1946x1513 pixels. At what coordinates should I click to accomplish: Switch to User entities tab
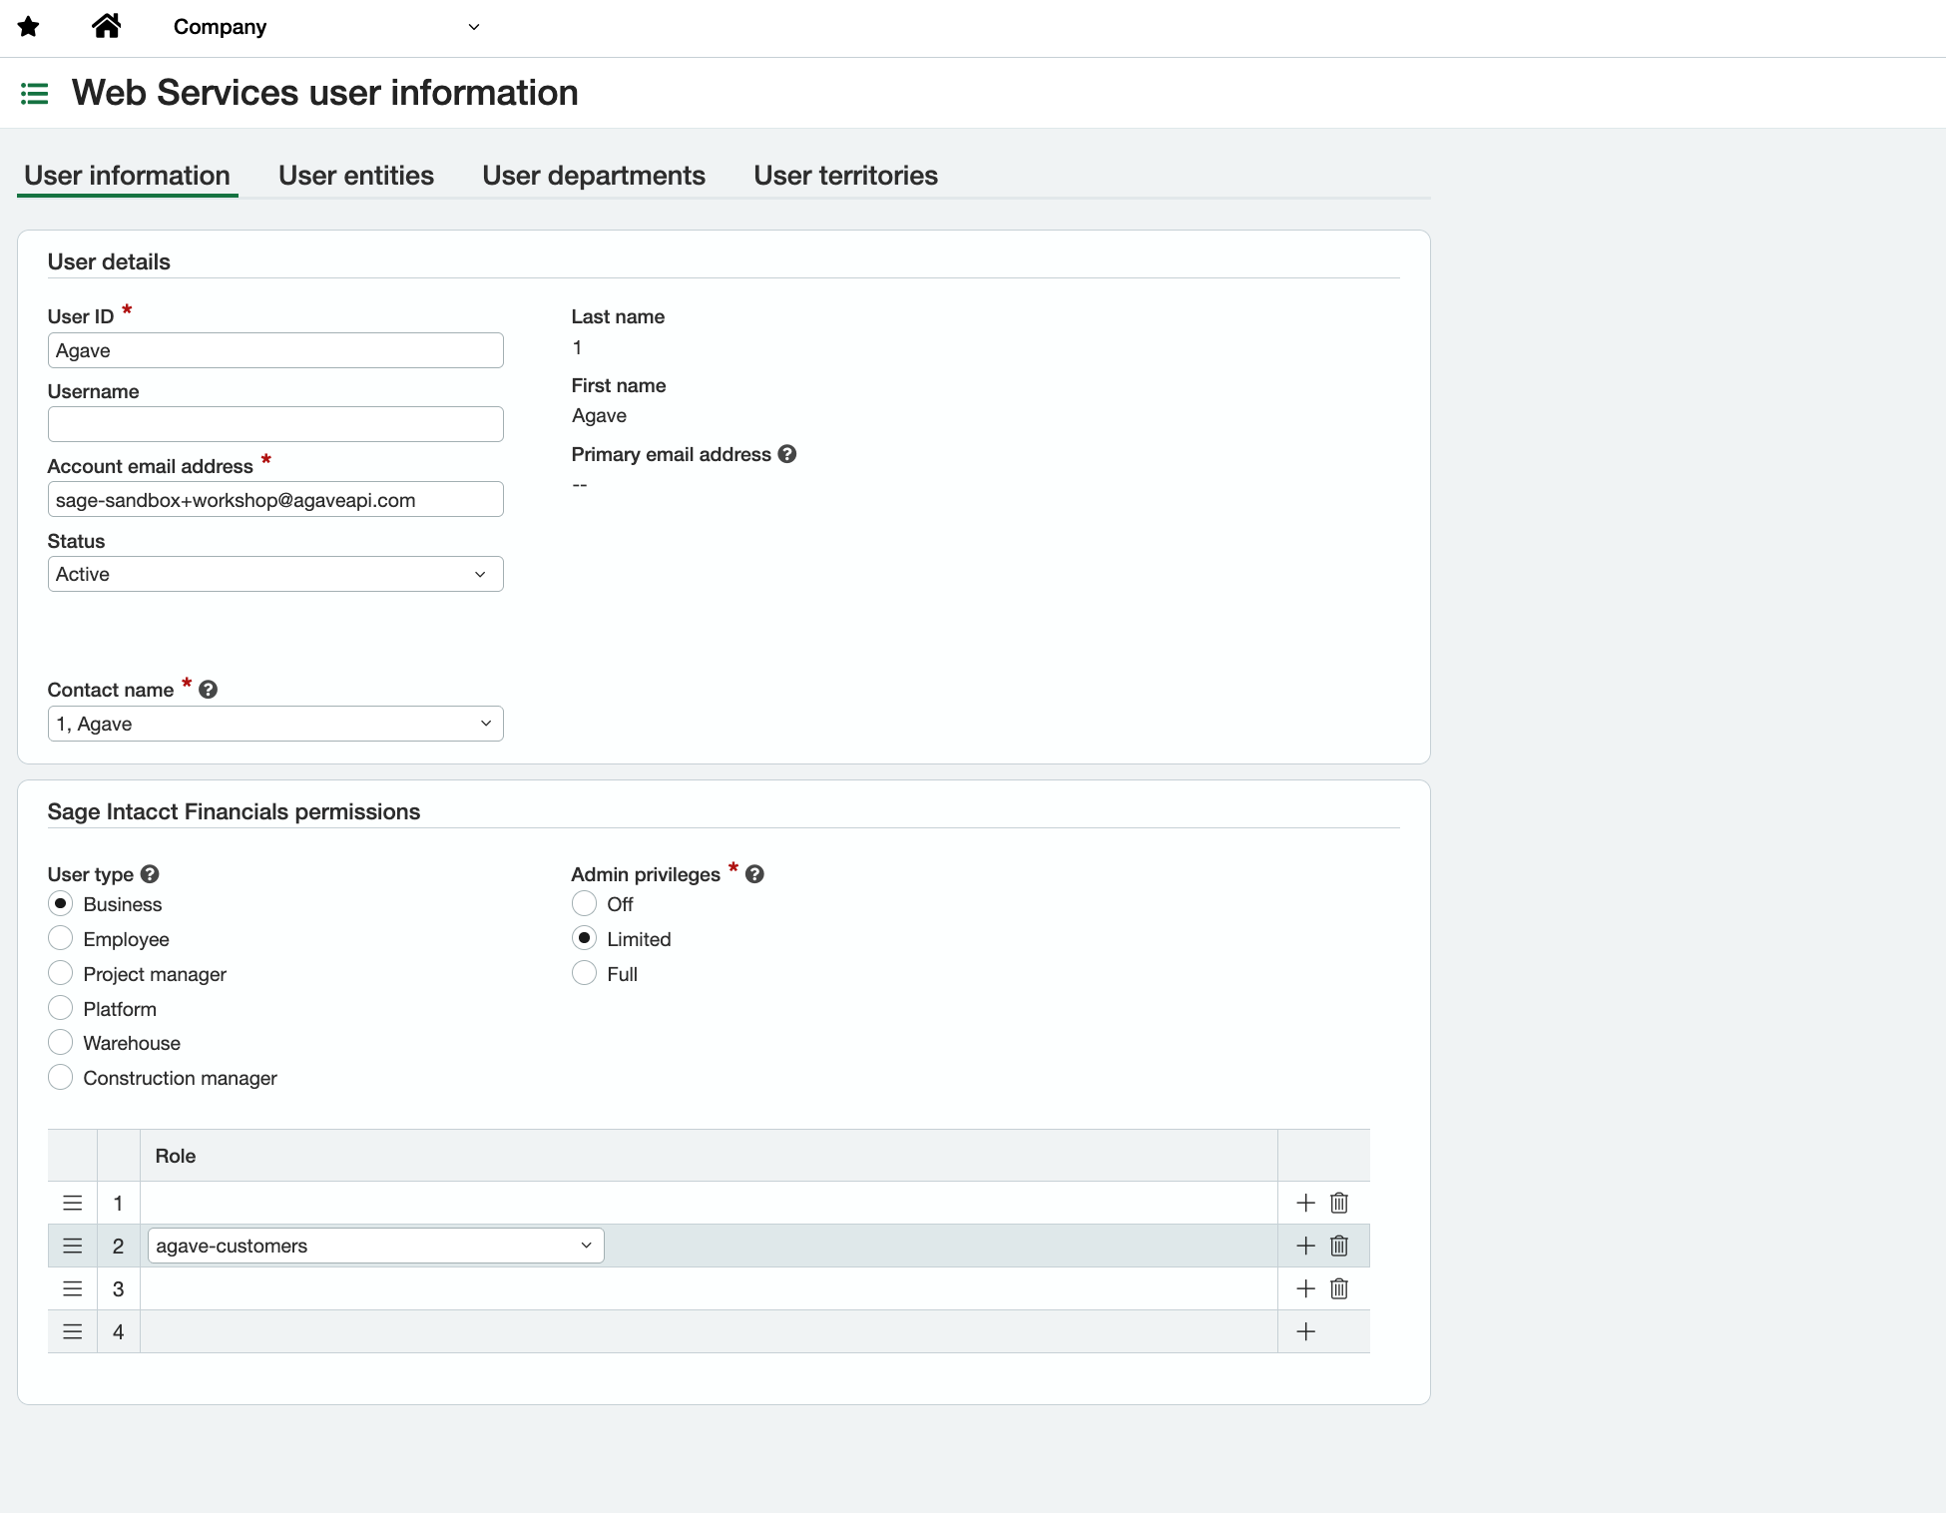(356, 176)
